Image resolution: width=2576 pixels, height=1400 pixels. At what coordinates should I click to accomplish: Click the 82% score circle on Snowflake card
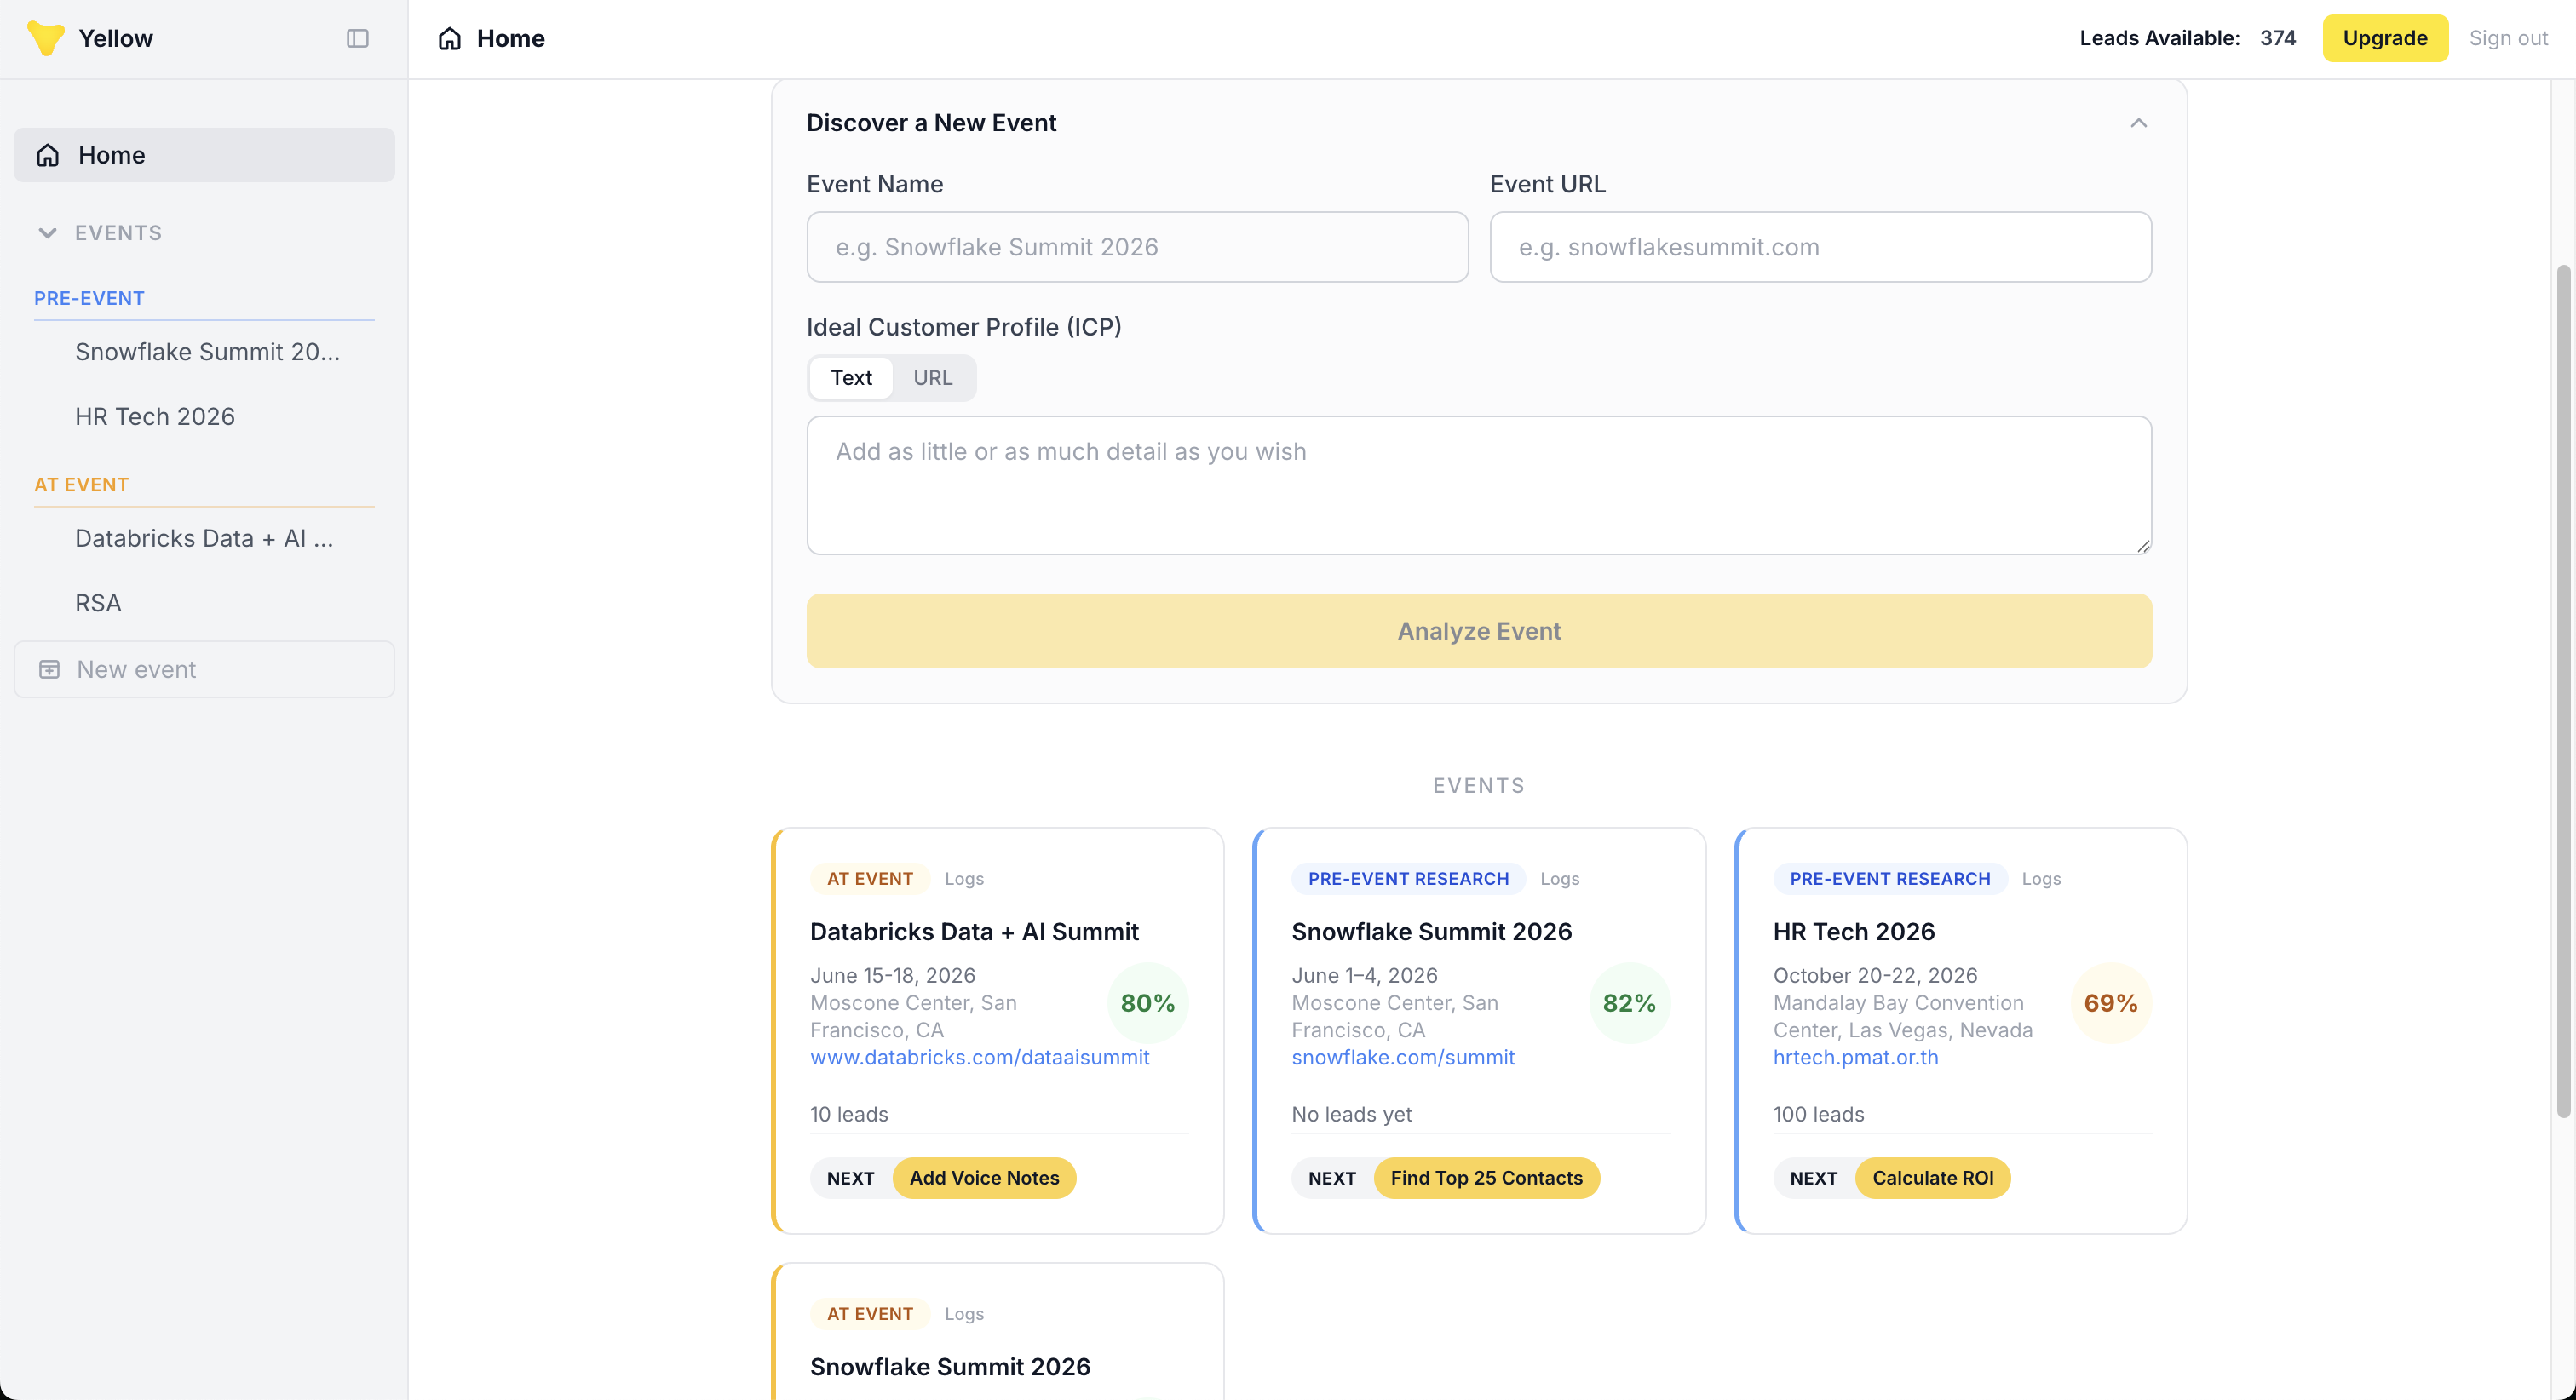[x=1628, y=1002]
